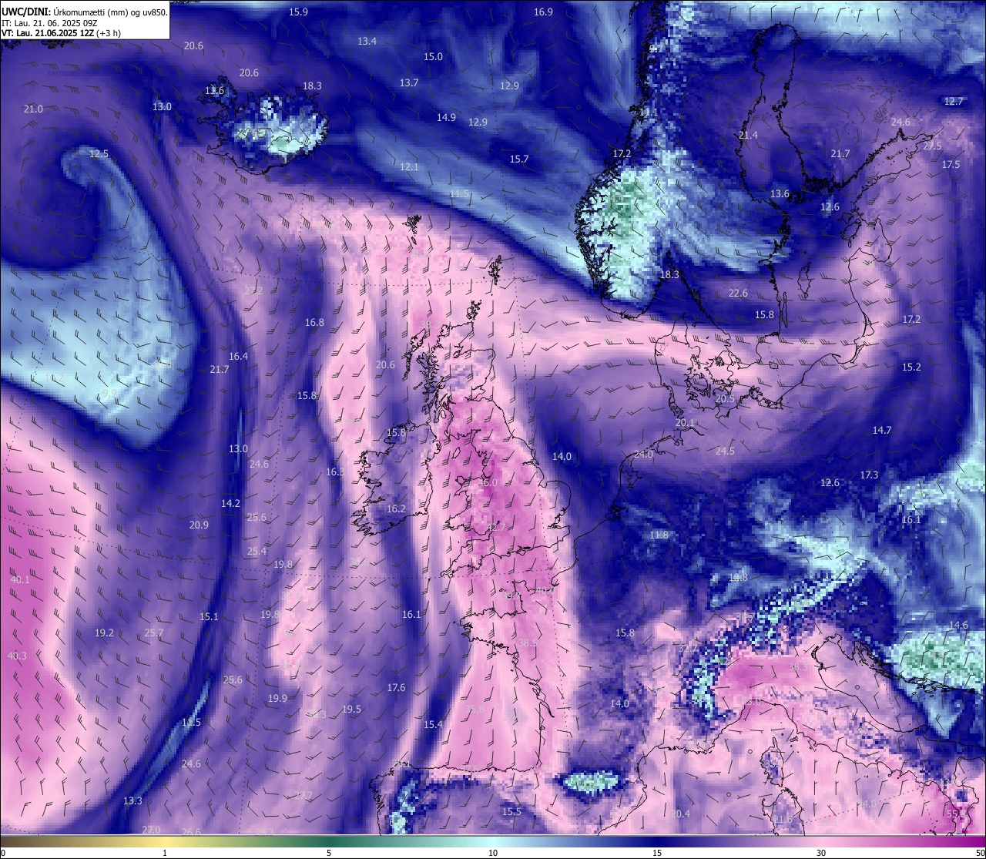Click the 16.4 value label
The width and height of the screenshot is (986, 859).
click(x=238, y=357)
